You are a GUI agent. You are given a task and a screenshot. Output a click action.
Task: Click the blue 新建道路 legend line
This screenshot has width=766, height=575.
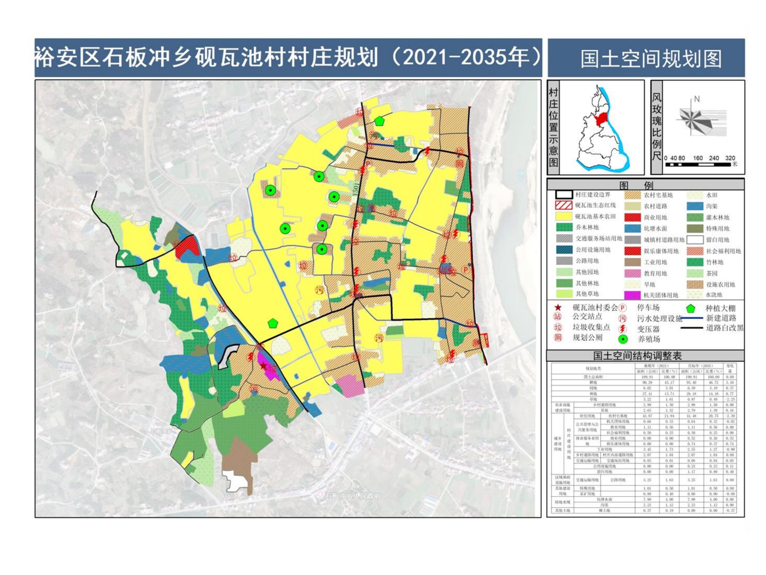691,318
